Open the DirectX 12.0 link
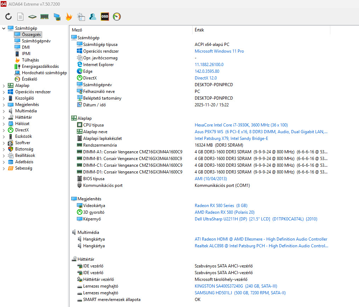The height and width of the screenshot is (307, 359). tap(206, 78)
